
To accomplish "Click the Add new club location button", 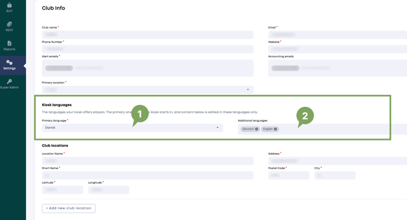I will [69, 208].
